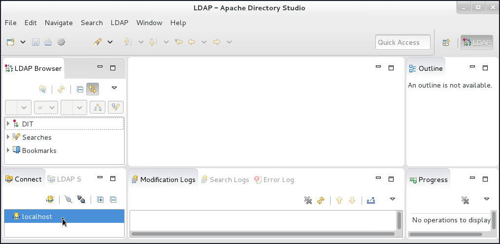Open the quick search attribute combo box
The image size is (500, 244).
coord(18,108)
